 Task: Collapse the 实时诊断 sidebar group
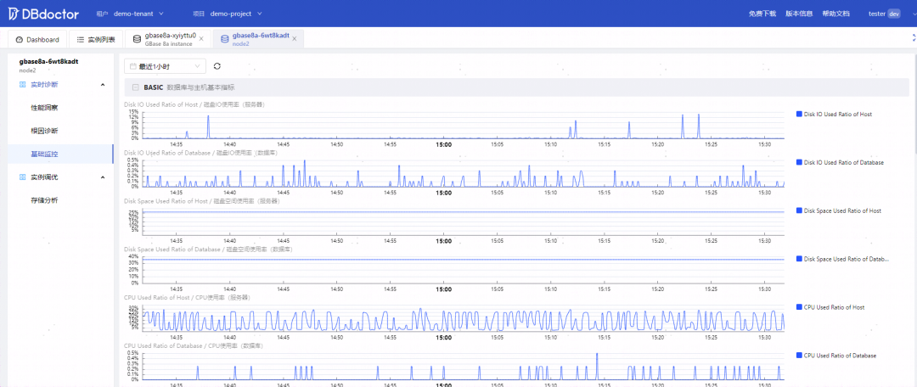pos(103,85)
